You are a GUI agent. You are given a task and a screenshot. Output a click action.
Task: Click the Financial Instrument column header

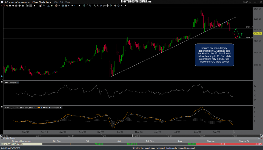point(21,141)
